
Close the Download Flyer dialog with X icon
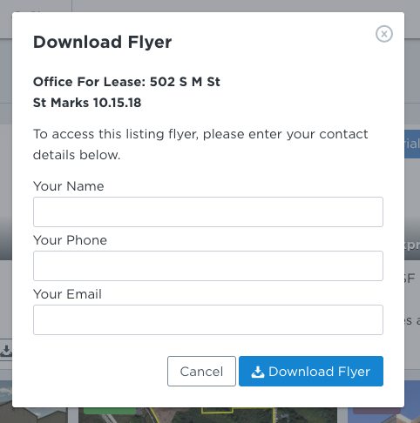coord(384,34)
